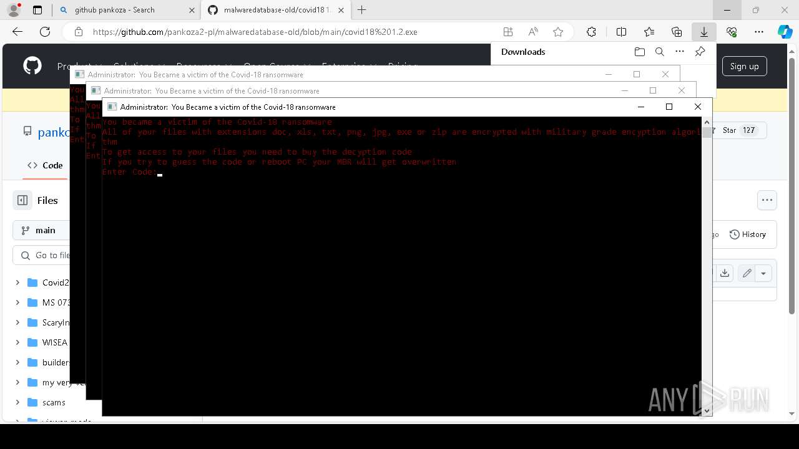The width and height of the screenshot is (799, 449).
Task: Open front Covid-18 console system menu icon
Action: [x=112, y=107]
